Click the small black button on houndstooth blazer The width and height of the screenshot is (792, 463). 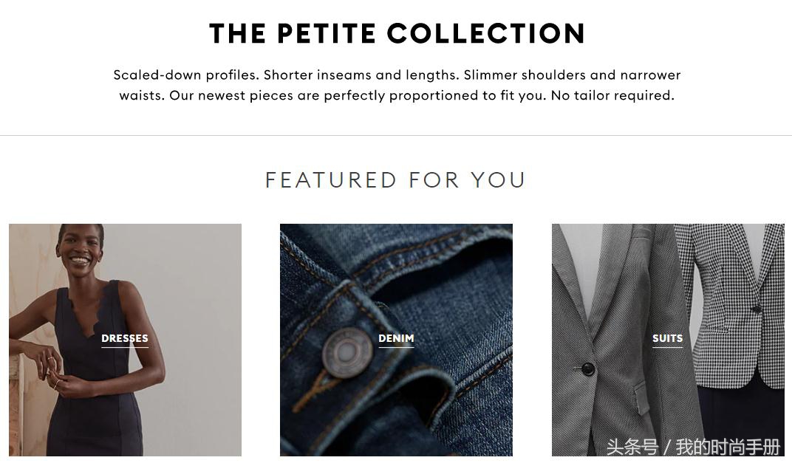click(x=757, y=309)
